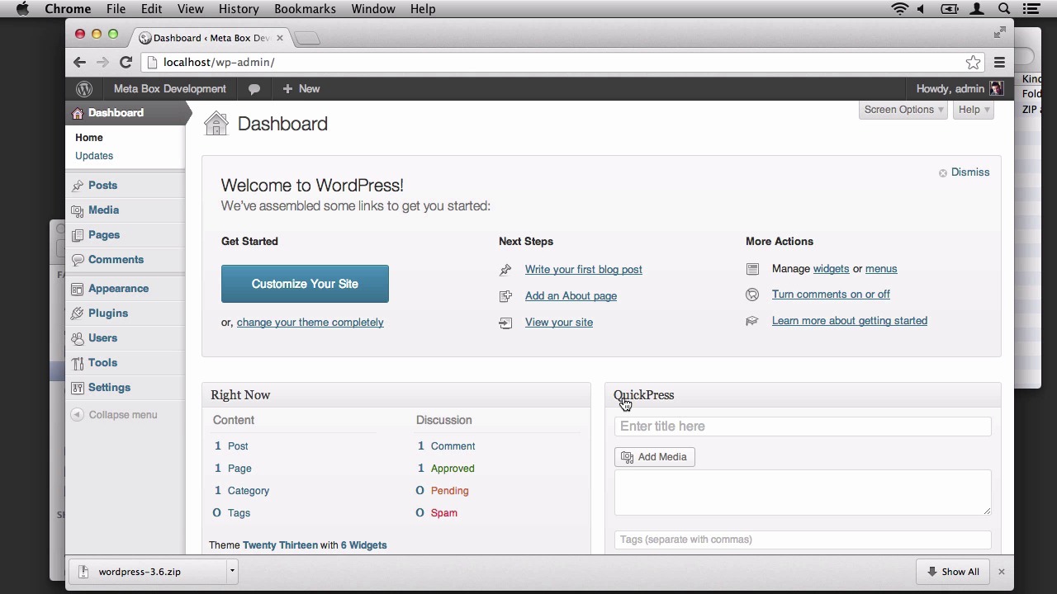
Task: Open the wordpress-3.6.zip download options arrow
Action: coord(232,571)
